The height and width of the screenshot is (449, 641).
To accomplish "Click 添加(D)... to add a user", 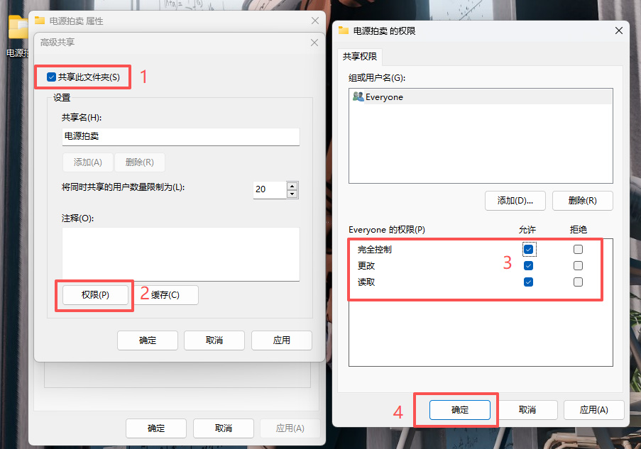I will coord(515,201).
